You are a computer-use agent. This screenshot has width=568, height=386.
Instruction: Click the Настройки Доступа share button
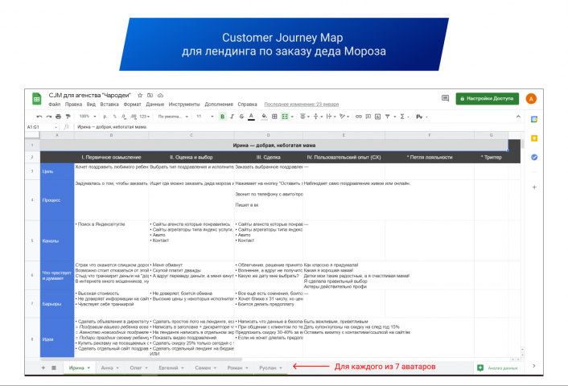pos(488,98)
